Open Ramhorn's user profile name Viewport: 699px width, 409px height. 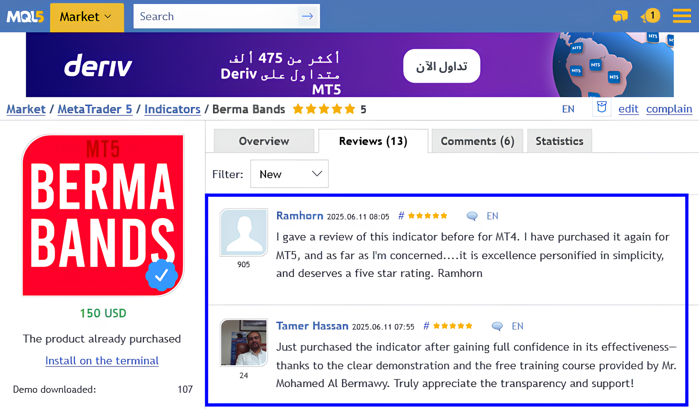coord(300,216)
